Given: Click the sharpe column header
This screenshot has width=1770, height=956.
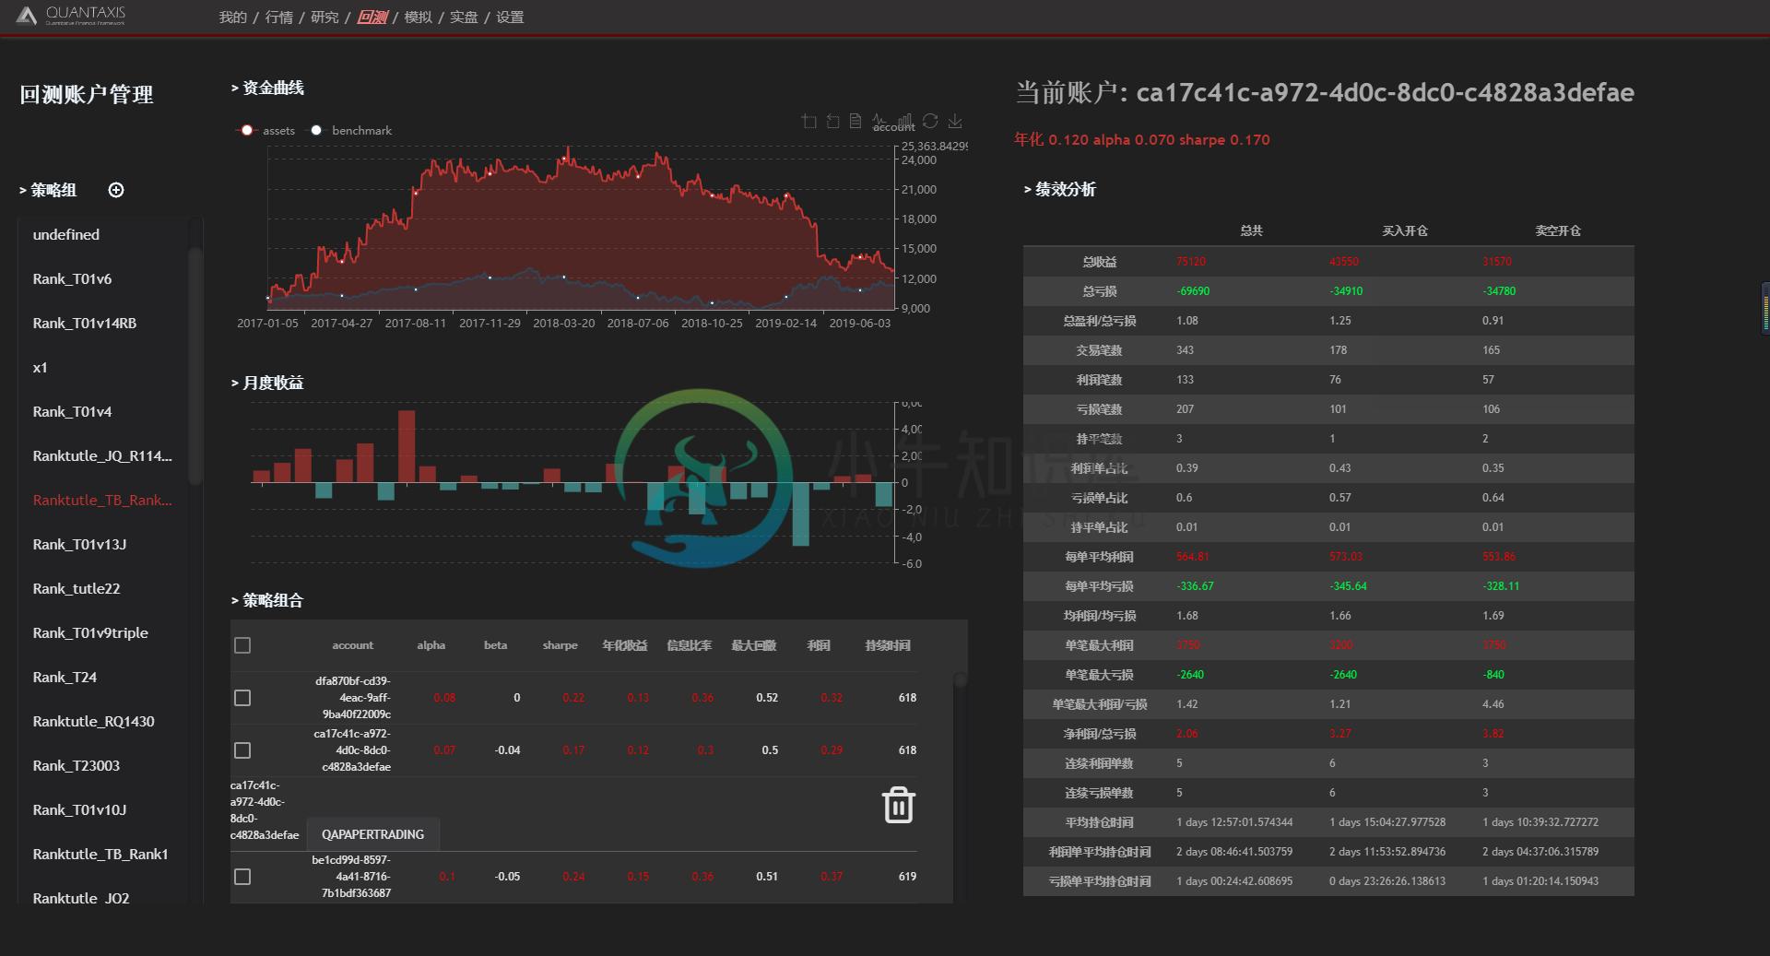Looking at the screenshot, I should pyautogui.click(x=560, y=645).
